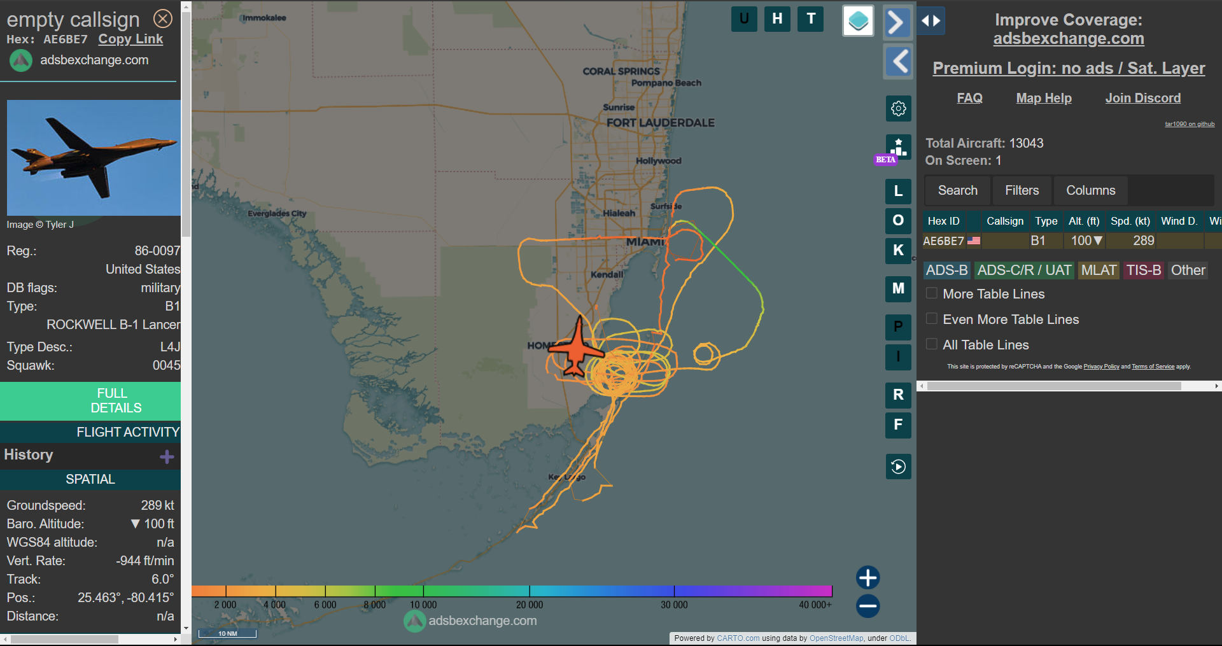Viewport: 1222px width, 646px height.
Task: Toggle MLAT source filter
Action: click(1099, 270)
